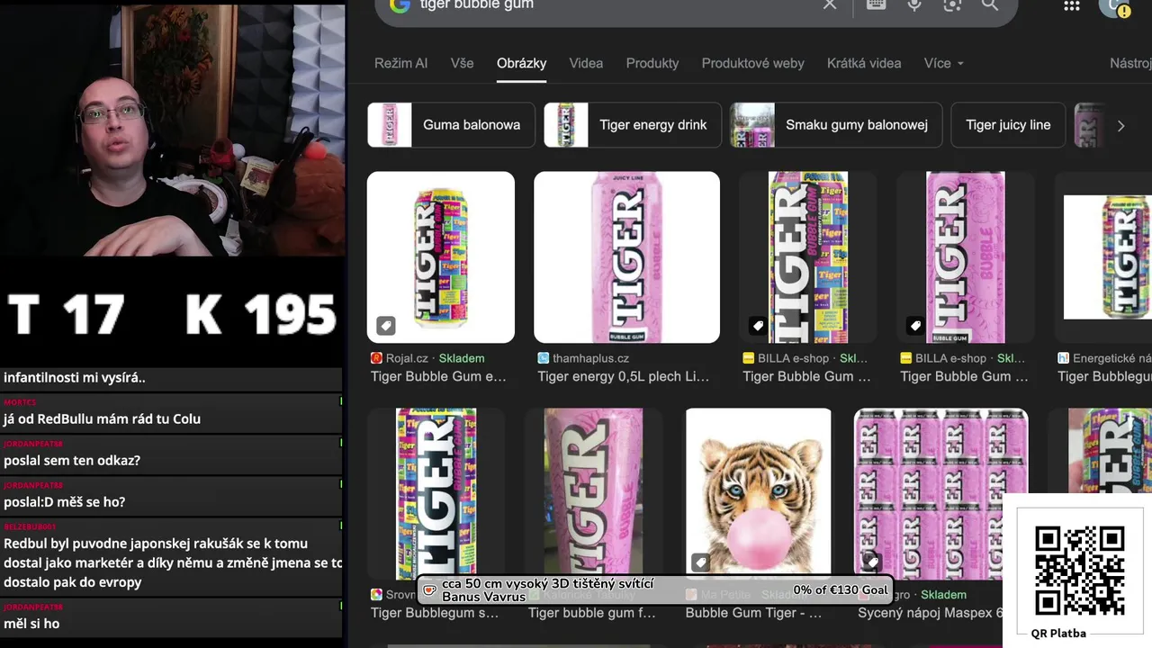This screenshot has height=648, width=1152.
Task: Open the Produkty tab
Action: (x=652, y=63)
